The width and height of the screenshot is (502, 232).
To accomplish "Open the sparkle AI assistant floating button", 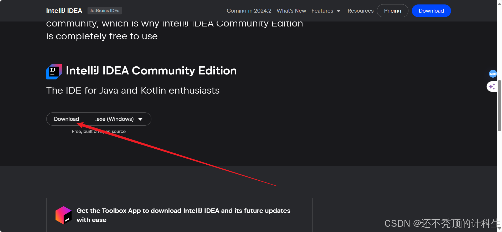I will click(492, 87).
